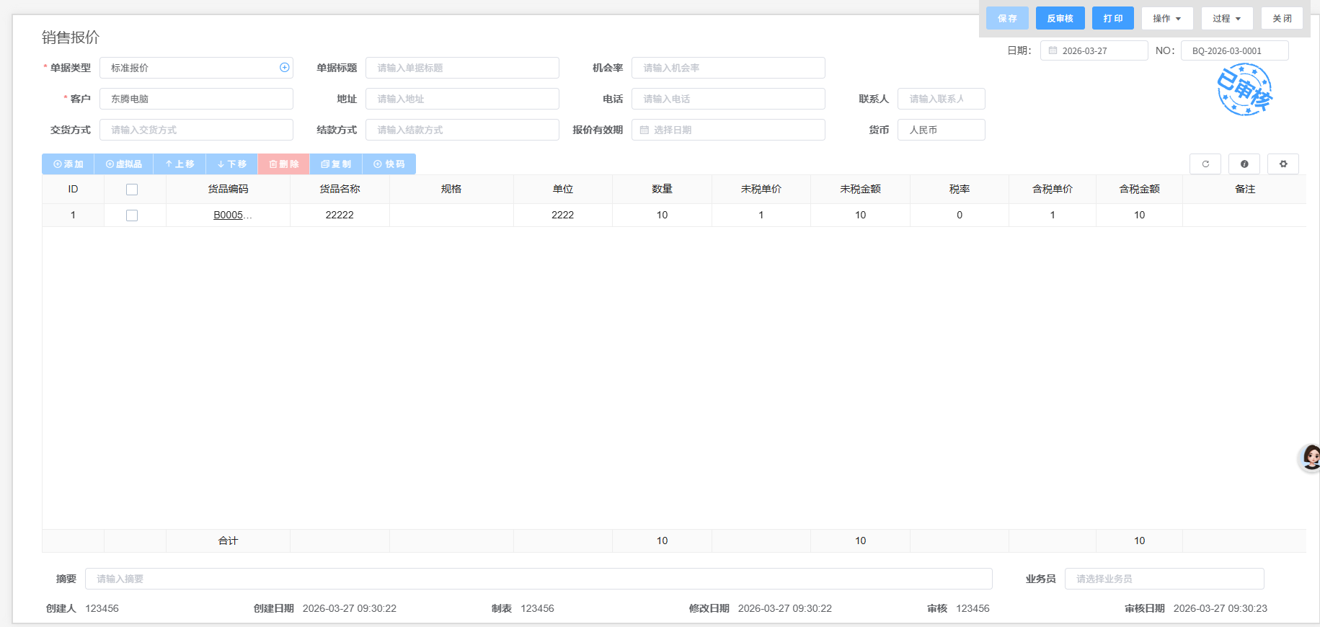This screenshot has width=1320, height=627.
Task: Click the 打印 print button
Action: click(1112, 19)
